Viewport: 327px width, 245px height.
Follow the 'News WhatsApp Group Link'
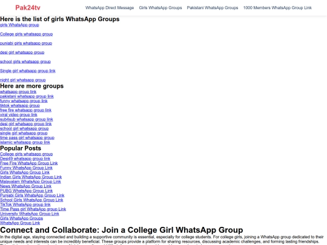(x=25, y=186)
